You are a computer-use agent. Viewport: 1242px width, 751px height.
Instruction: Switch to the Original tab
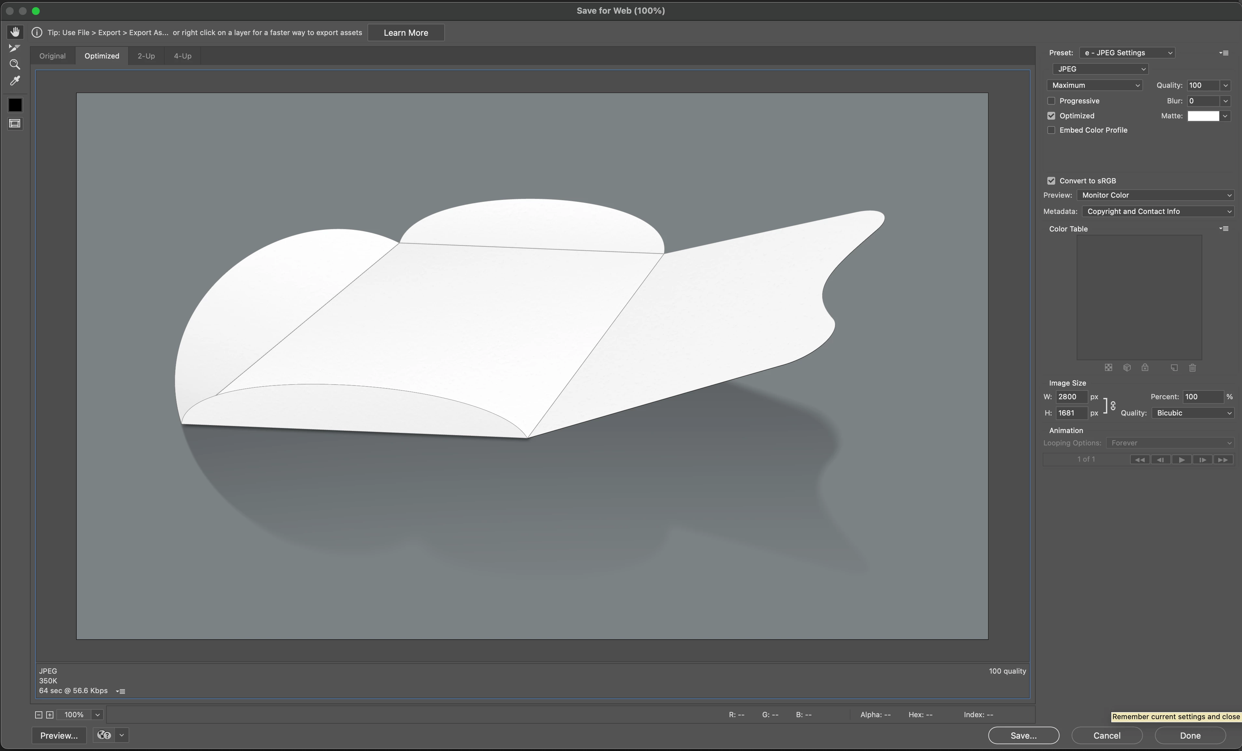(x=52, y=56)
